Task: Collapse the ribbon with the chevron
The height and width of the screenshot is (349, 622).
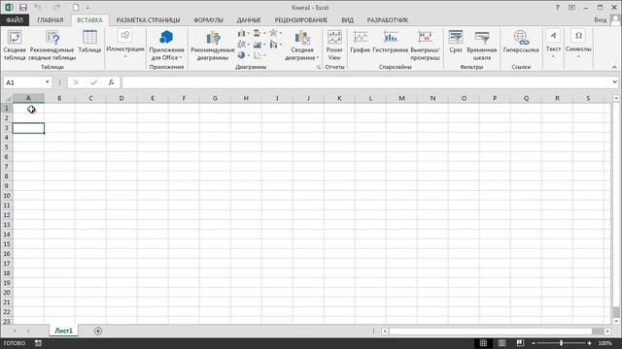Action: (614, 67)
